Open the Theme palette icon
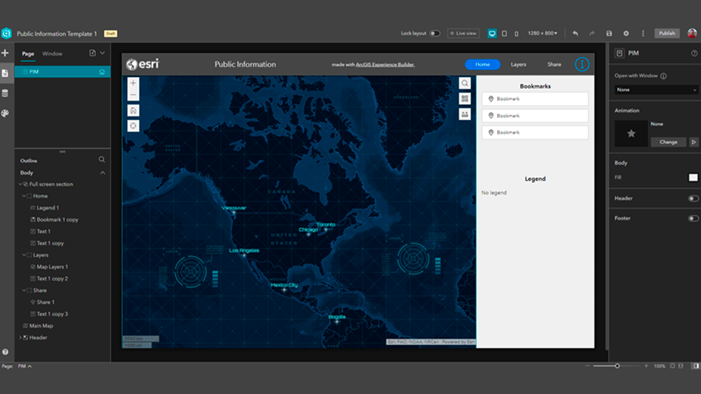Image resolution: width=701 pixels, height=394 pixels. (x=5, y=113)
